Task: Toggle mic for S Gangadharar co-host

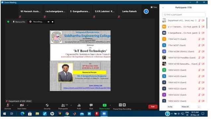Action: pos(199,33)
